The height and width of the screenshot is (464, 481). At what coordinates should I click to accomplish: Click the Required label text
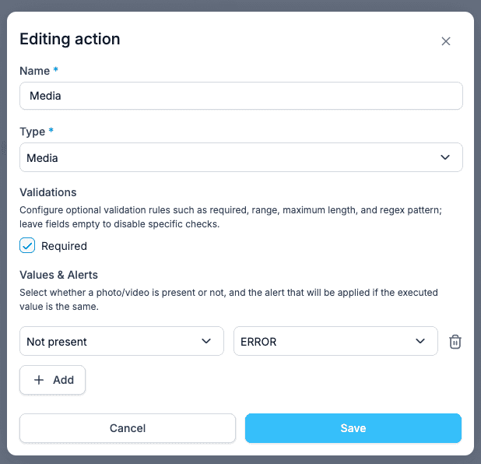click(x=64, y=246)
